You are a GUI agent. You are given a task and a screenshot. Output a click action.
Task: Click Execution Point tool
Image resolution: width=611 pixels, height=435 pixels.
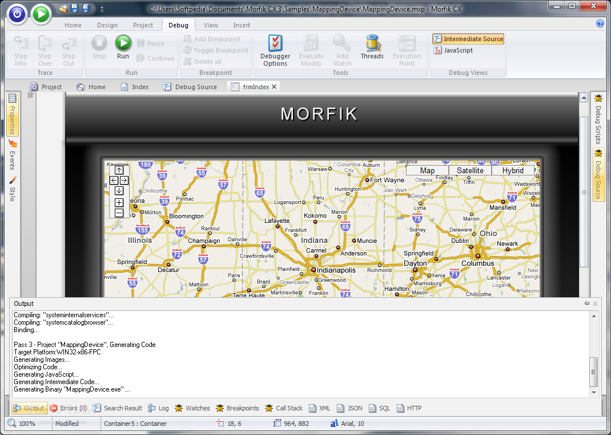[407, 51]
